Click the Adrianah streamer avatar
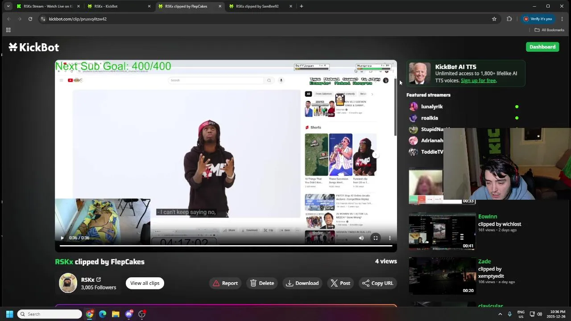The image size is (571, 321). pos(414,140)
